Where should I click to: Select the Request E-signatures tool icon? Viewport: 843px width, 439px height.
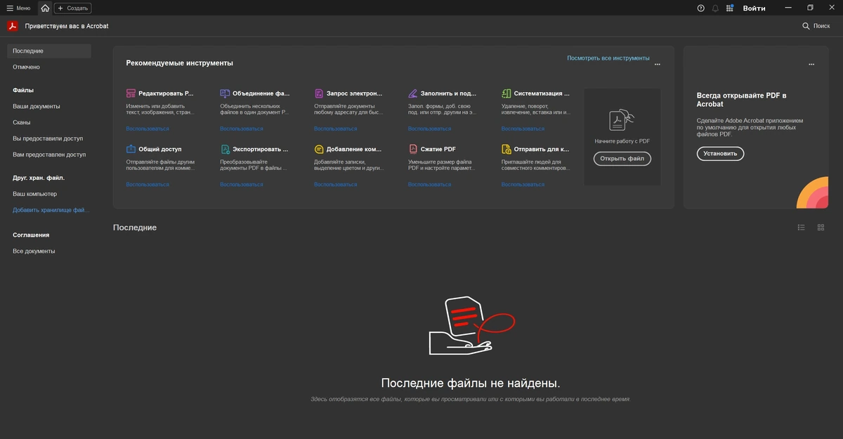point(319,93)
